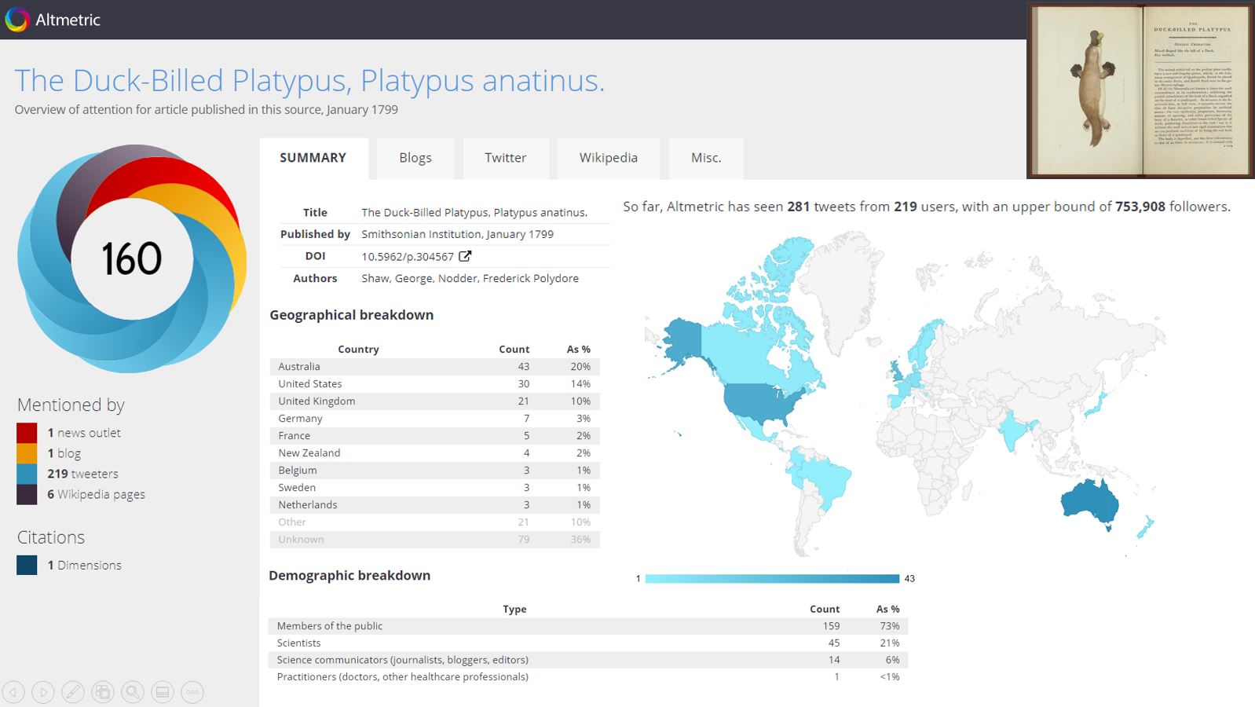Viewport: 1255px width, 707px height.
Task: Click the Altmetric logo icon
Action: [x=17, y=20]
